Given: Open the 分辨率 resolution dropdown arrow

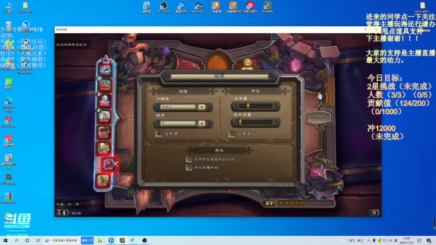Looking at the screenshot, I should tap(202, 107).
